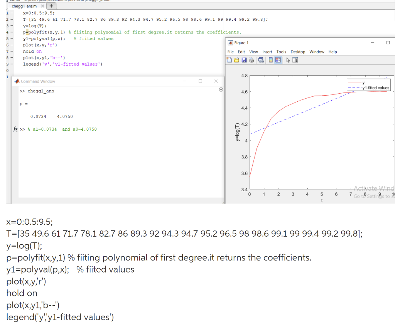Open the Desktop menu in Figure 1
Viewport: 395px width, 333px height.
click(x=298, y=52)
